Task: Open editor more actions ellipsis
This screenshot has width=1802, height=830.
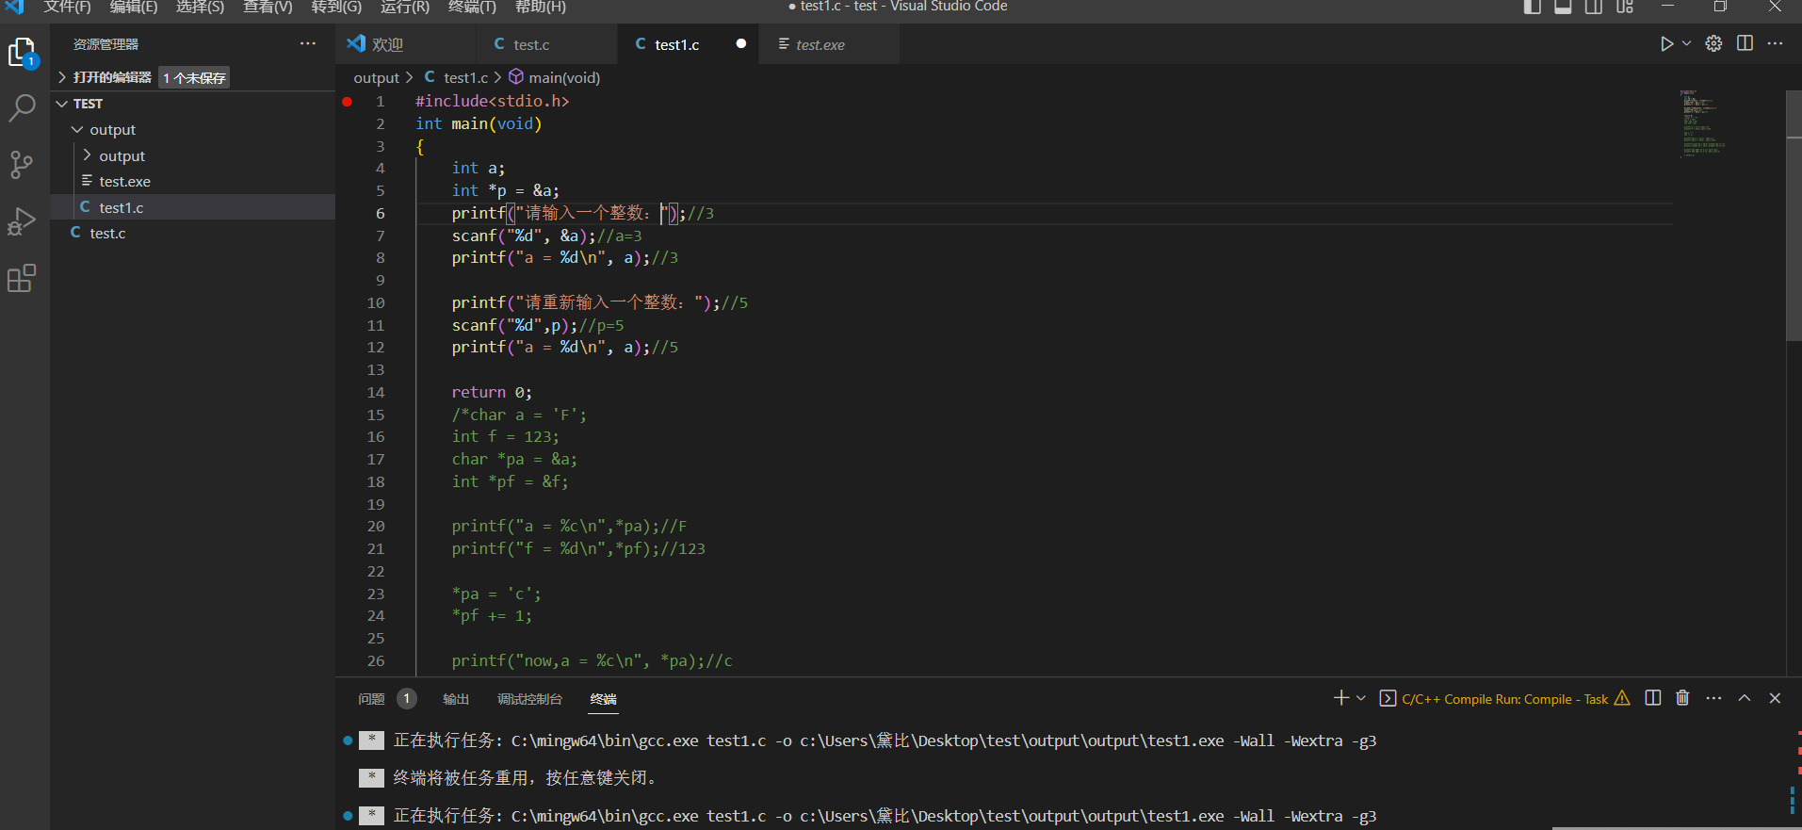Action: pyautogui.click(x=1776, y=44)
